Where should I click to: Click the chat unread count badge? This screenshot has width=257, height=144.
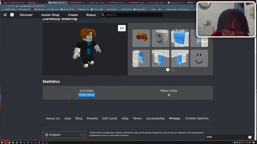[x=250, y=137]
